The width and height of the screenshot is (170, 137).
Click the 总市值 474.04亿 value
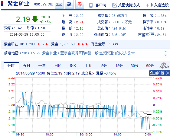119,28
